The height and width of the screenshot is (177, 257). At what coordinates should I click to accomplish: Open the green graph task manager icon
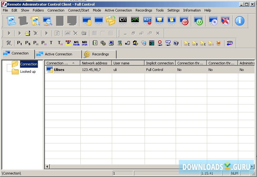[x=135, y=21]
